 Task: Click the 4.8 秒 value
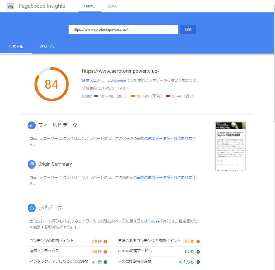97,252
